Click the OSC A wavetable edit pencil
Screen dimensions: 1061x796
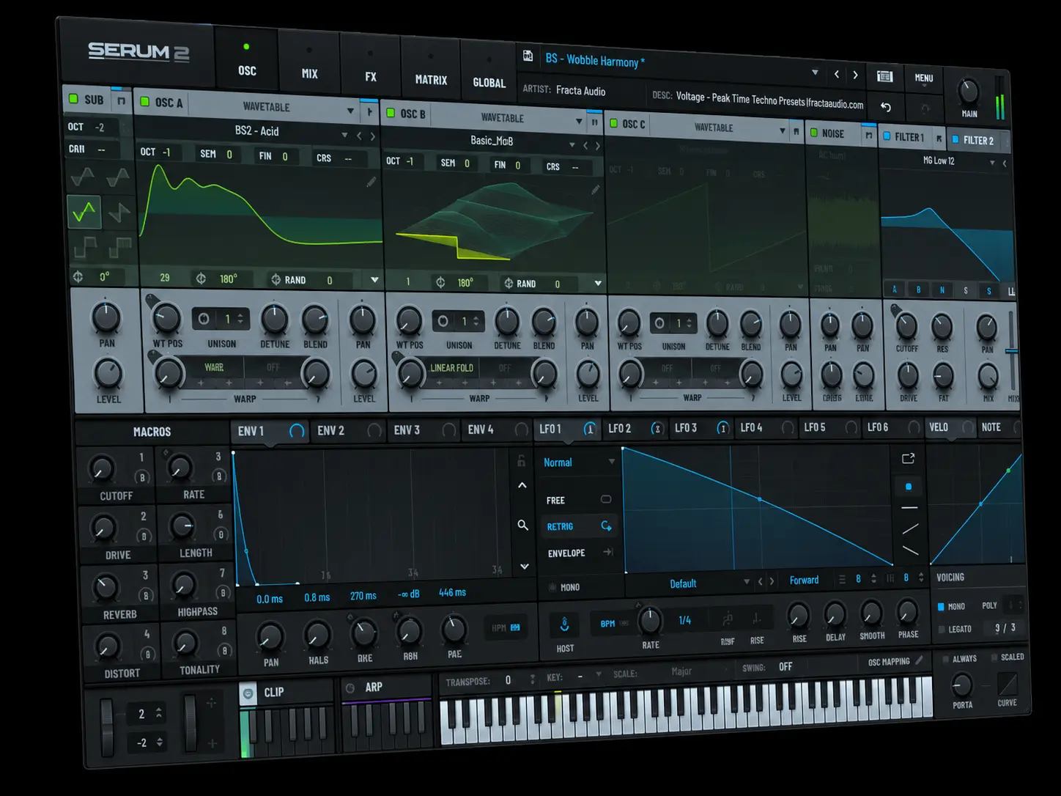tap(371, 181)
